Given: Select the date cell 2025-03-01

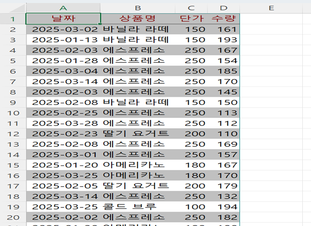Looking at the screenshot, I should tap(63, 155).
